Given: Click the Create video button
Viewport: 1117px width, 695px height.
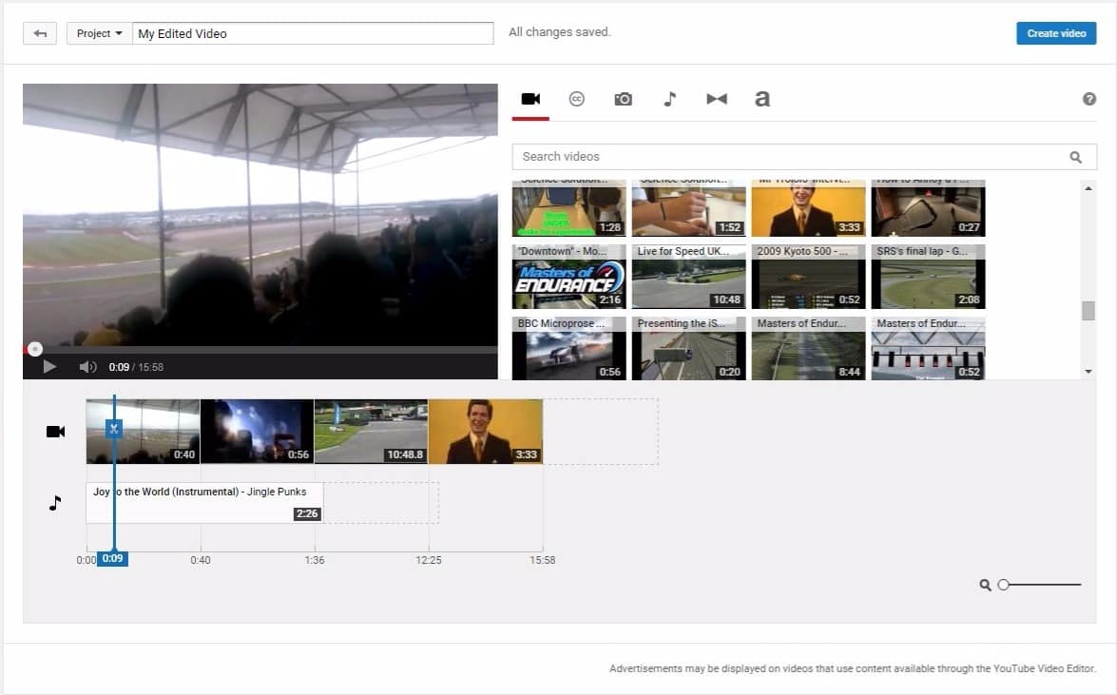Looking at the screenshot, I should point(1055,33).
